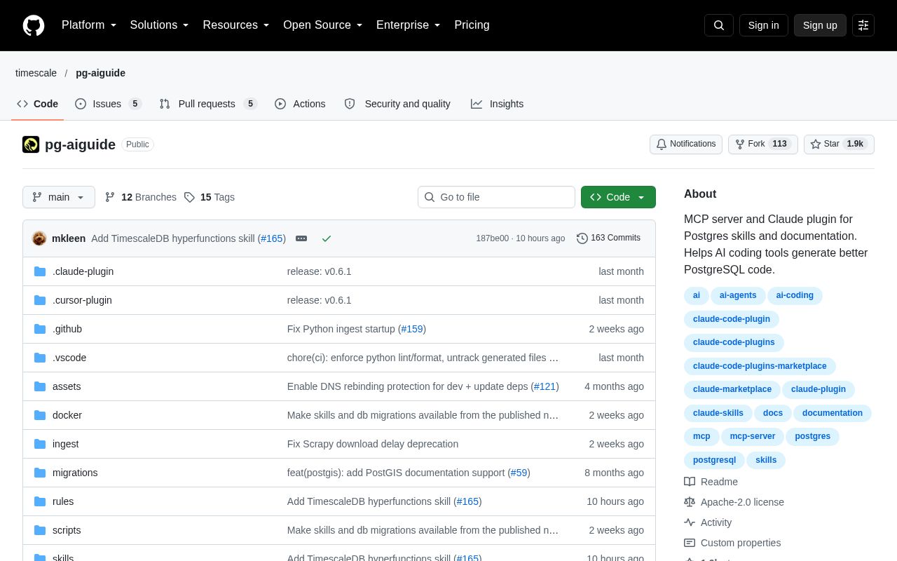
Task: Open the appearance settings icon beside Sign up
Action: click(863, 25)
